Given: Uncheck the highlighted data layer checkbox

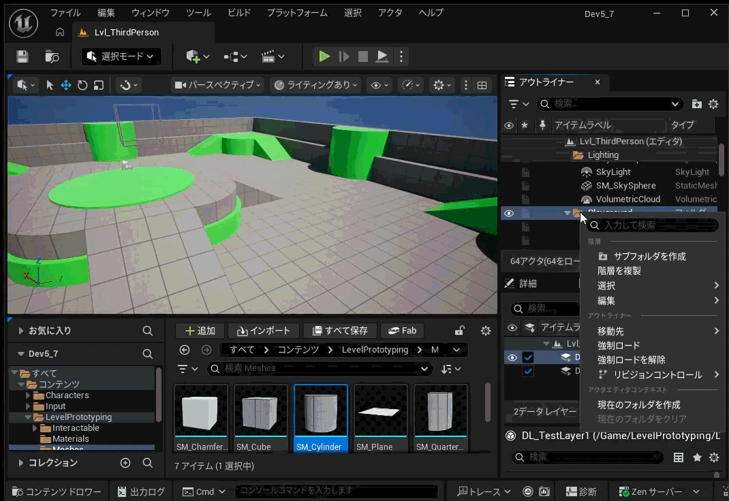Looking at the screenshot, I should click(528, 357).
